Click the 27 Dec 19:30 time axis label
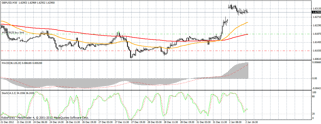The width and height of the screenshot is (321, 124). [139, 122]
